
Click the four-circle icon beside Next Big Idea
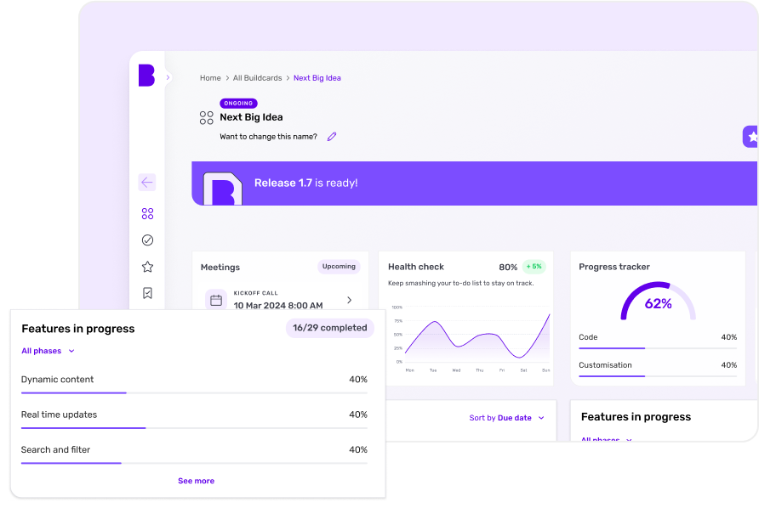tap(206, 118)
